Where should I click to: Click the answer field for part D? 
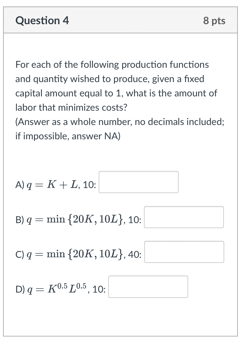(148, 287)
